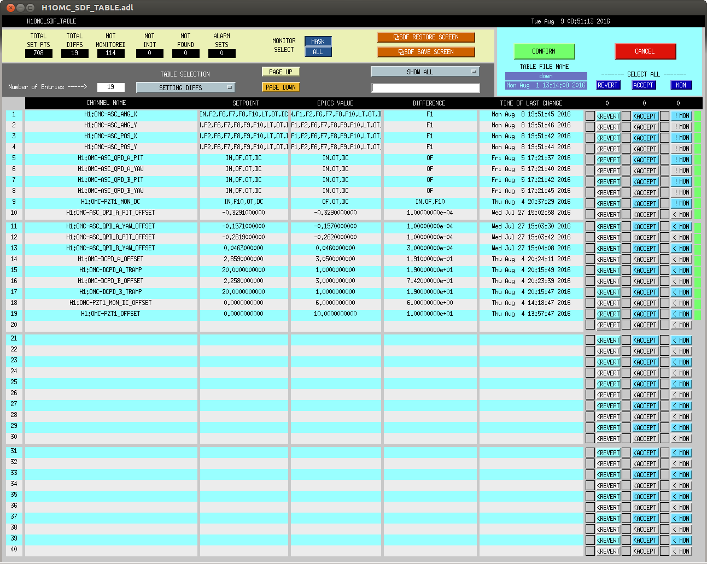Select channel name H1:OMC-ASC_QPD_B_PIT_OFFSET
This screenshot has width=707, height=564.
111,237
